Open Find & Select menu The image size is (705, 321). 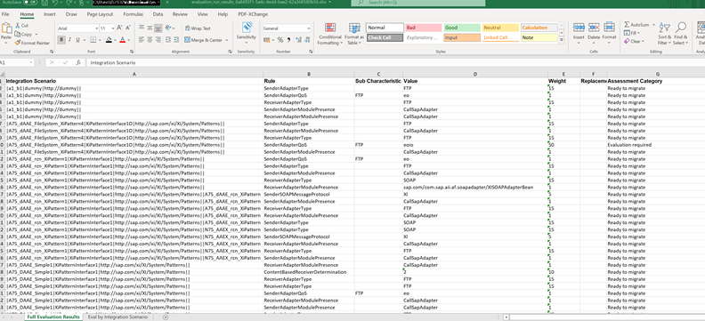coord(680,34)
